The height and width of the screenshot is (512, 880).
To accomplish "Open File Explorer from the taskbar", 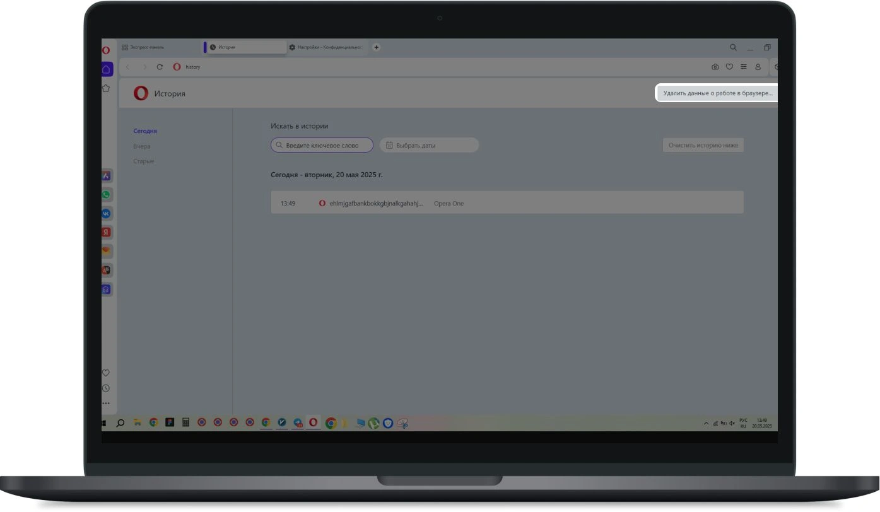I will (x=137, y=424).
